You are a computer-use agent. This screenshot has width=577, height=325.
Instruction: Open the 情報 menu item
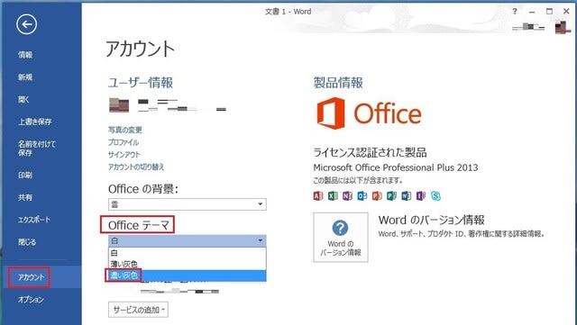point(25,55)
